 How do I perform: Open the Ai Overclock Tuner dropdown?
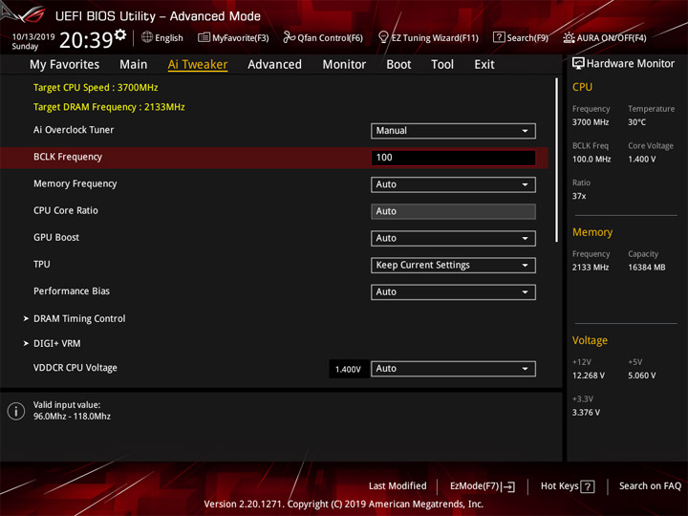click(453, 131)
